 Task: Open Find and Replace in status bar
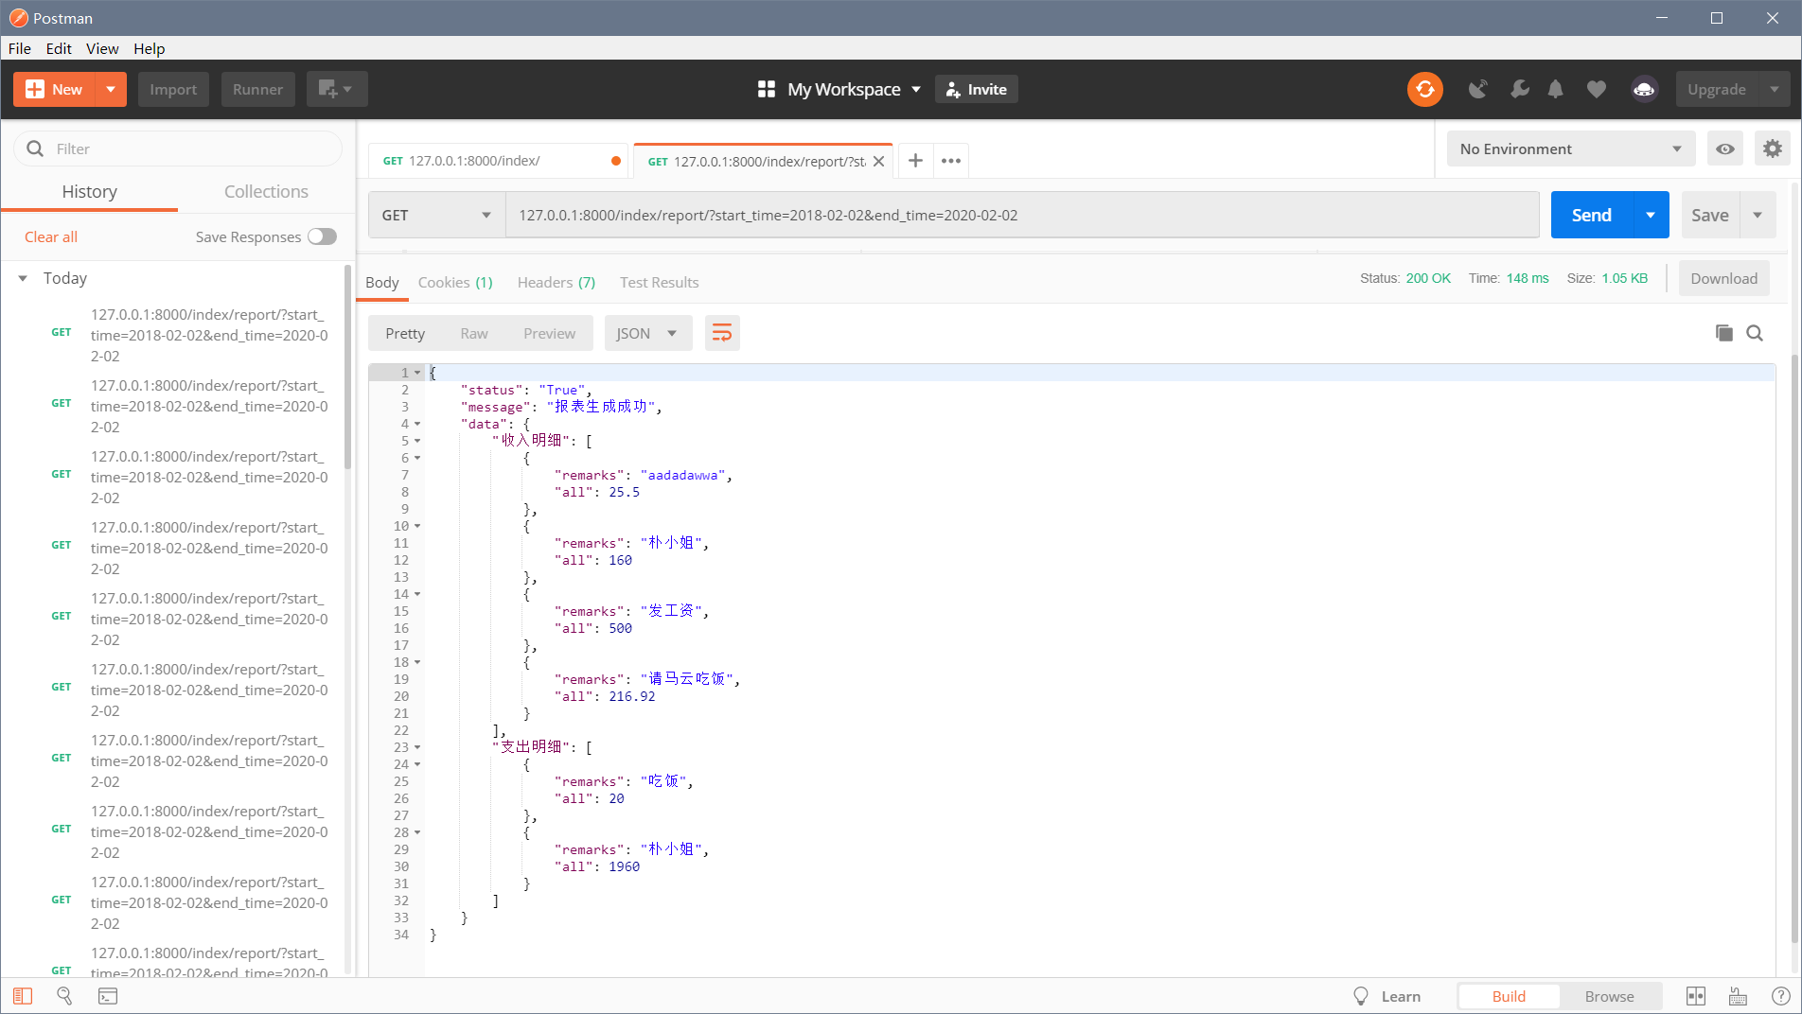click(x=64, y=996)
